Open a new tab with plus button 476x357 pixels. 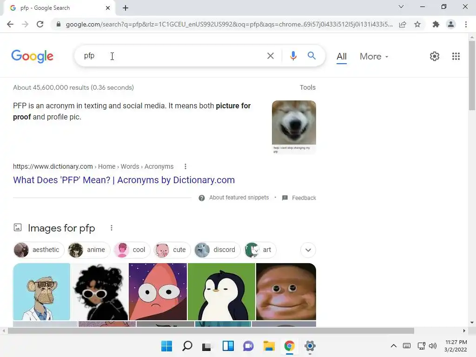[126, 8]
